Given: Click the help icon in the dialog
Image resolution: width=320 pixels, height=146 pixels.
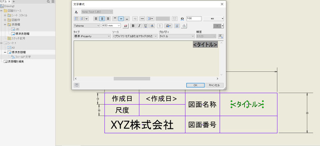Looking at the screenshot, I should tap(77, 85).
